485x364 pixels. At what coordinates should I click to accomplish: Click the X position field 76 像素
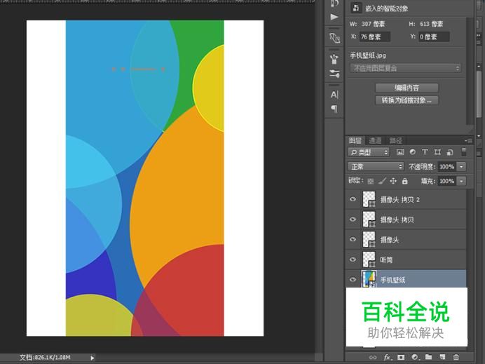pyautogui.click(x=374, y=37)
